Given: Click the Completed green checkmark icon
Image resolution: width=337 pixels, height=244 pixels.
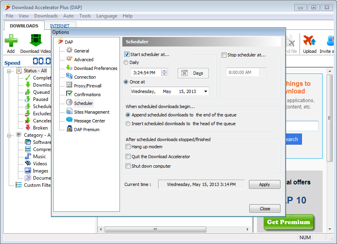Looking at the screenshot, I should (28, 77).
